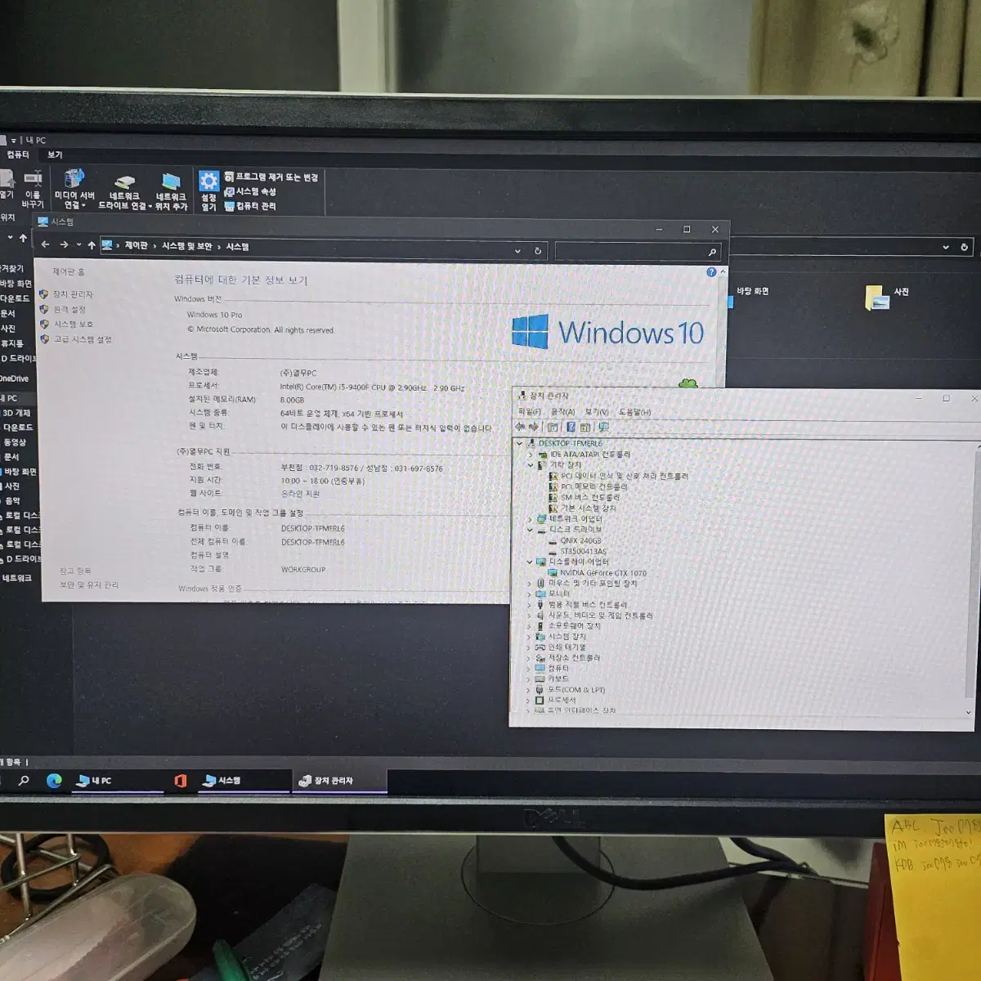Click 시스템 및 보안 breadcrumb in address bar

point(186,246)
